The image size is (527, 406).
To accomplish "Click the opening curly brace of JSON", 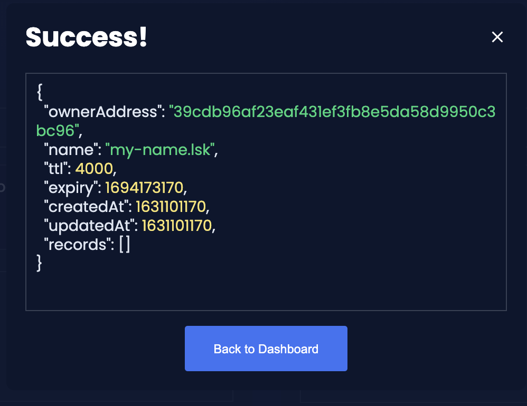I will click(x=40, y=92).
